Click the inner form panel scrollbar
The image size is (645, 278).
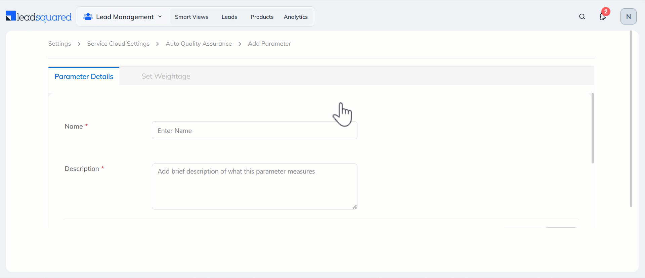(593, 128)
